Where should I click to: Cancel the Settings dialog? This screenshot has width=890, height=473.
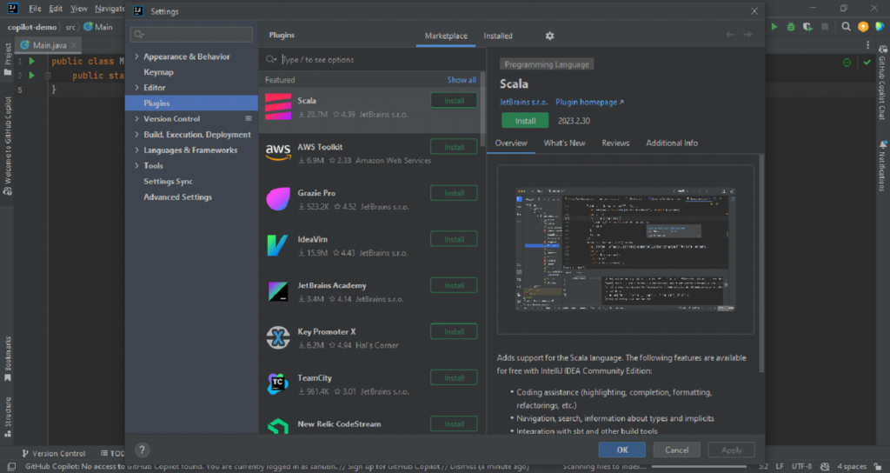676,450
